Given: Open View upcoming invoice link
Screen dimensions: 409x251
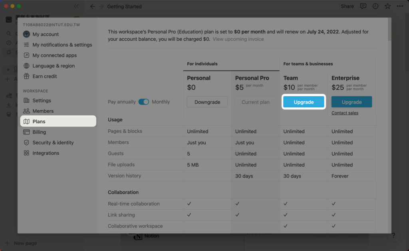Looking at the screenshot, I should point(238,39).
